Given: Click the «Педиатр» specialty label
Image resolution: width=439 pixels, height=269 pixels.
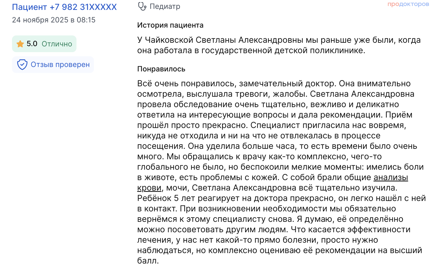Looking at the screenshot, I should [165, 7].
